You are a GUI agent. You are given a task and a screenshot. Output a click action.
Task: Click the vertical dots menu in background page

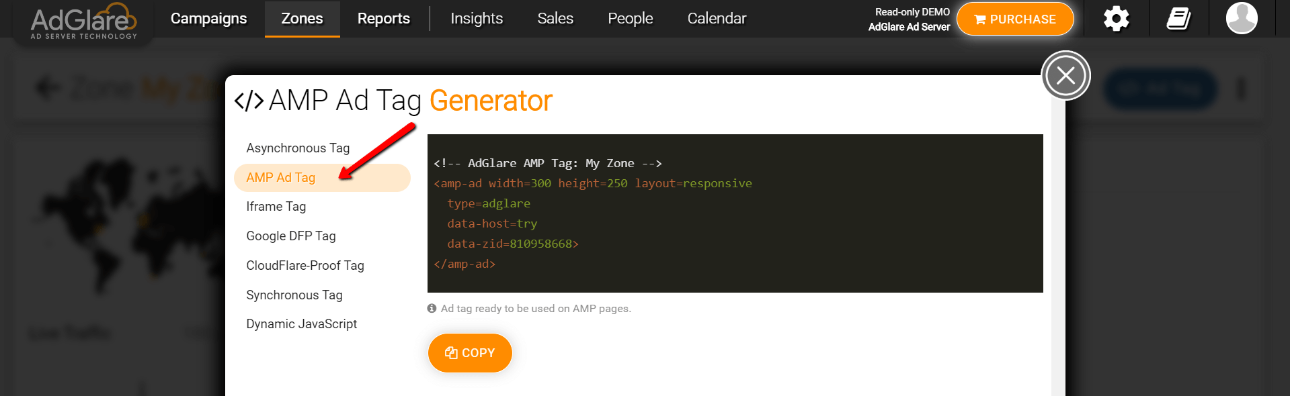[x=1241, y=89]
